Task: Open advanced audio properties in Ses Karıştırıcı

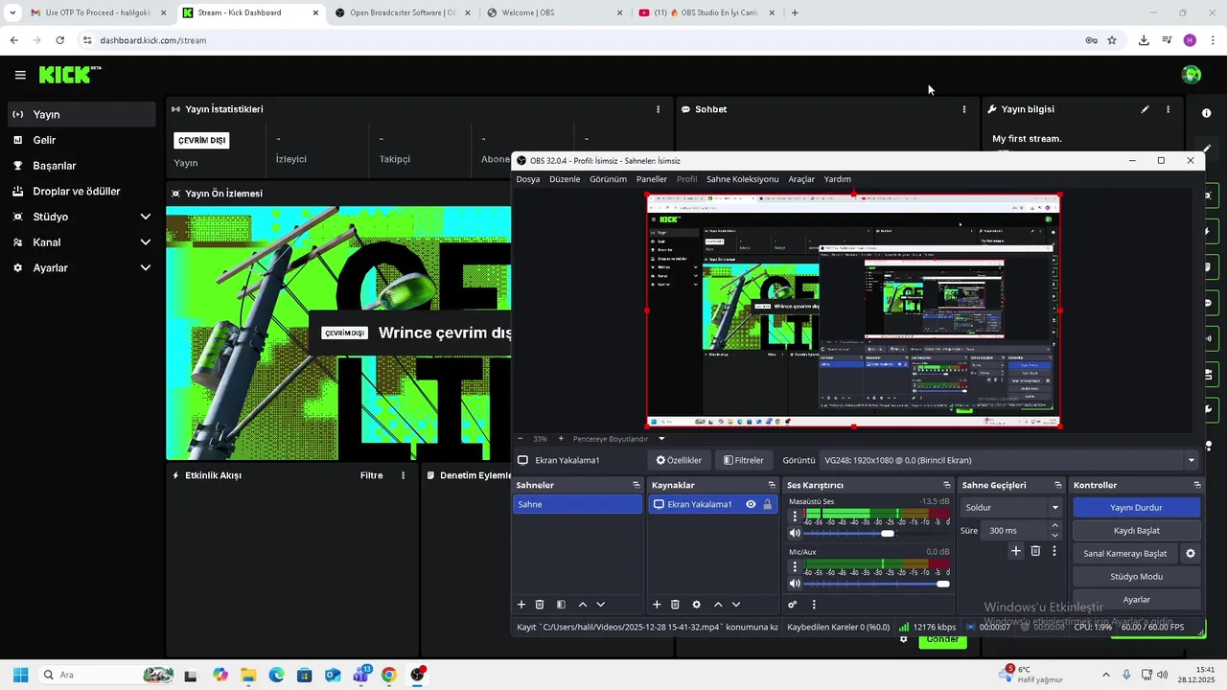Action: (x=792, y=605)
